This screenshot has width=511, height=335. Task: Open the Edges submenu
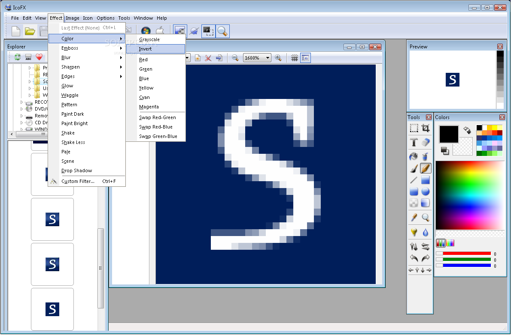pos(87,76)
